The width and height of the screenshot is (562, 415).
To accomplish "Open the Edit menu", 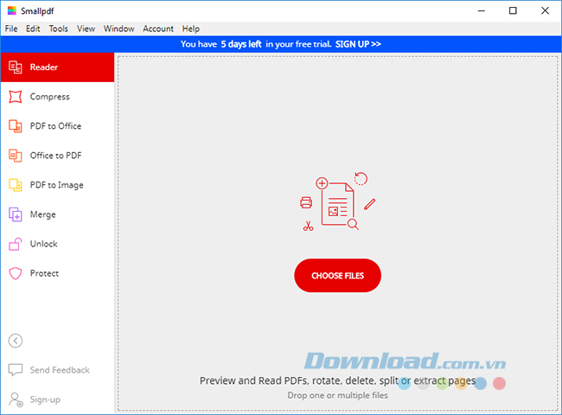I will click(x=33, y=29).
